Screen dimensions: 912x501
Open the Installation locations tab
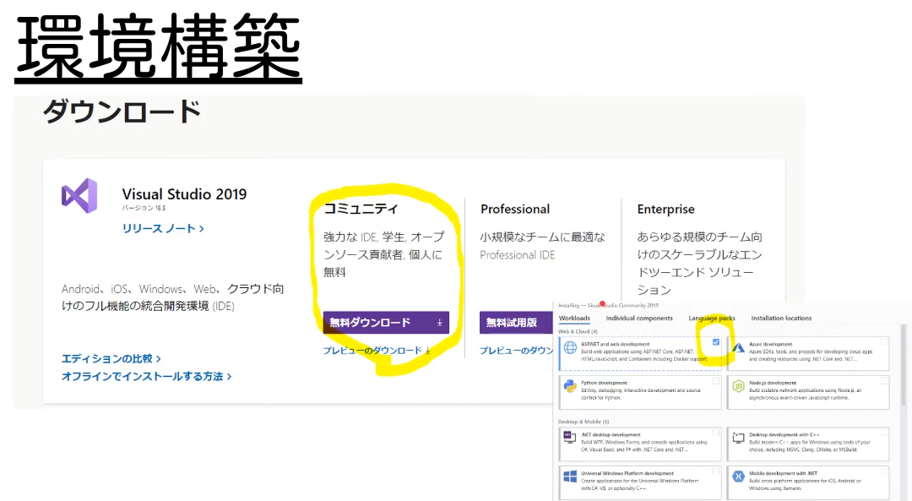point(781,319)
